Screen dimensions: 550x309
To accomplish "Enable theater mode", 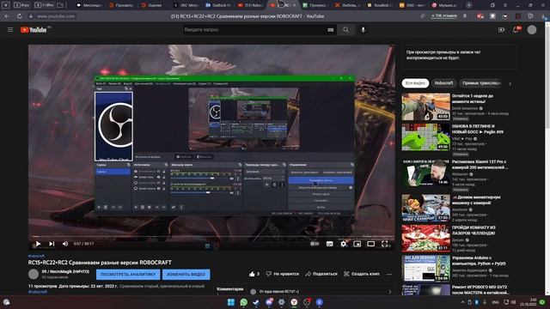I will 370,244.
